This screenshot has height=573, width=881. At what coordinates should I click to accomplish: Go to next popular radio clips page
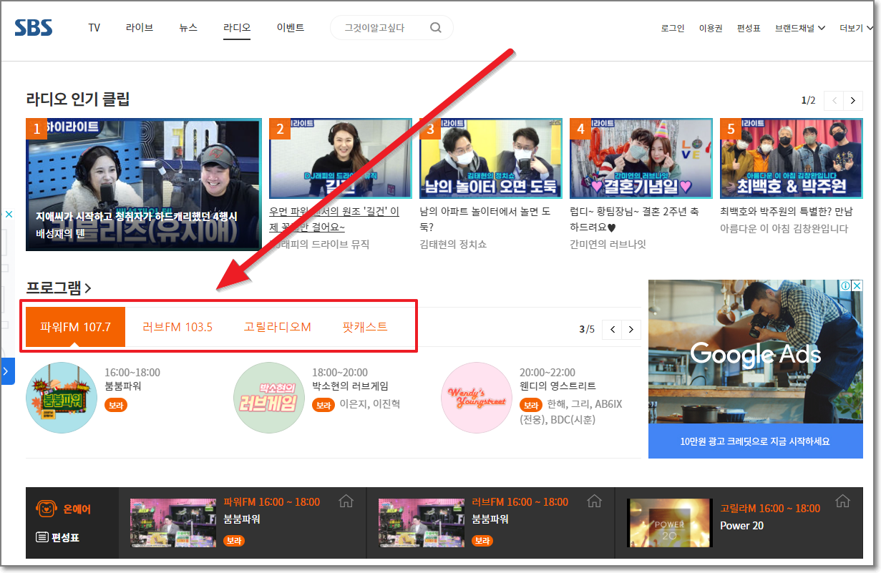click(x=852, y=101)
